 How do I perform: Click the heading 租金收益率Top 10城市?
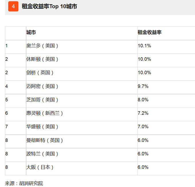[x=49, y=6]
